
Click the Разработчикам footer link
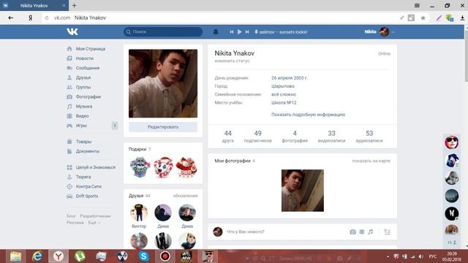tap(95, 216)
